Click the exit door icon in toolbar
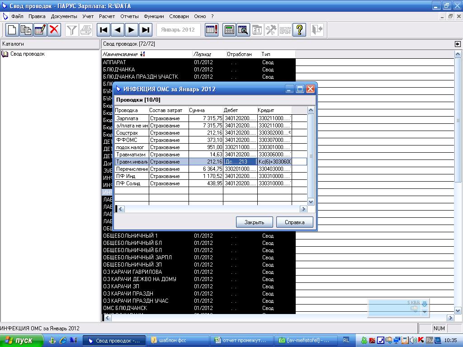 point(317,30)
